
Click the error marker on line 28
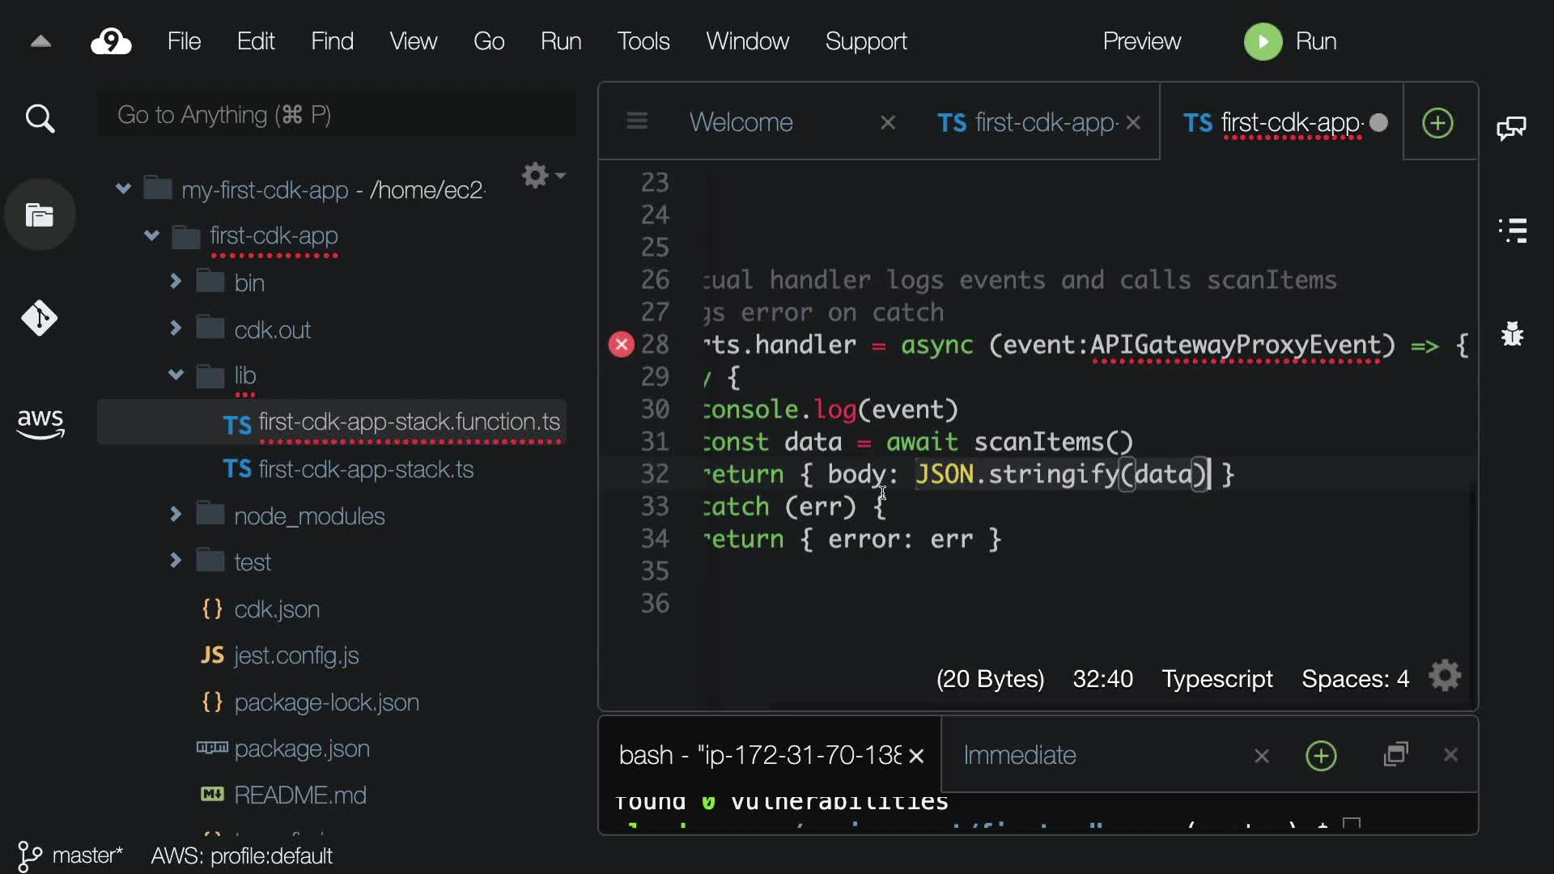(x=621, y=345)
